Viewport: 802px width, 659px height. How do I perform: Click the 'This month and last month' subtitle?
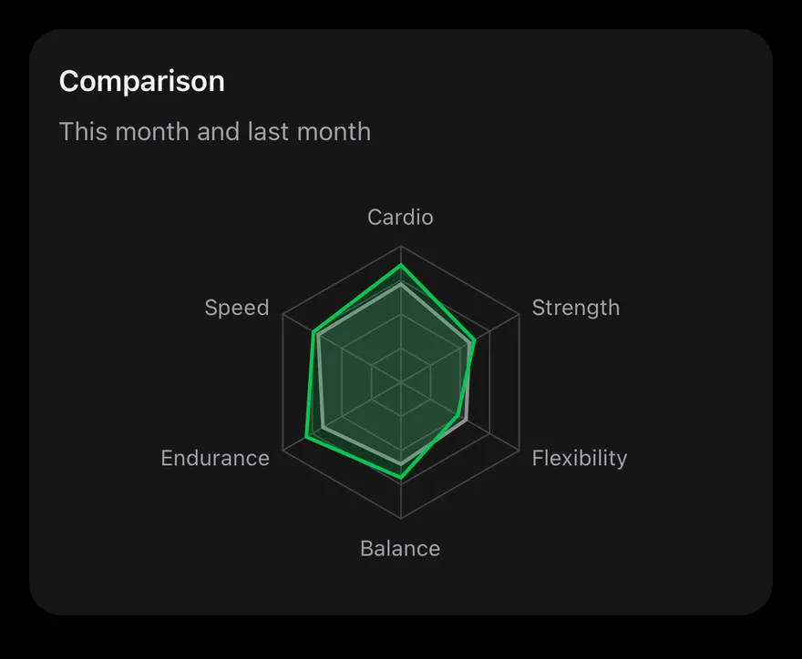point(215,131)
